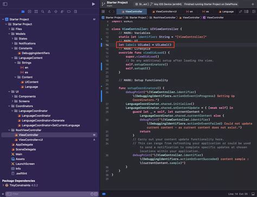Toggle the debug area bottom-left icon
Screen dimensions: 257x197
point(104,194)
